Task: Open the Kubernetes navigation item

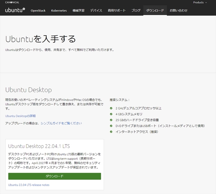Action: [59, 10]
